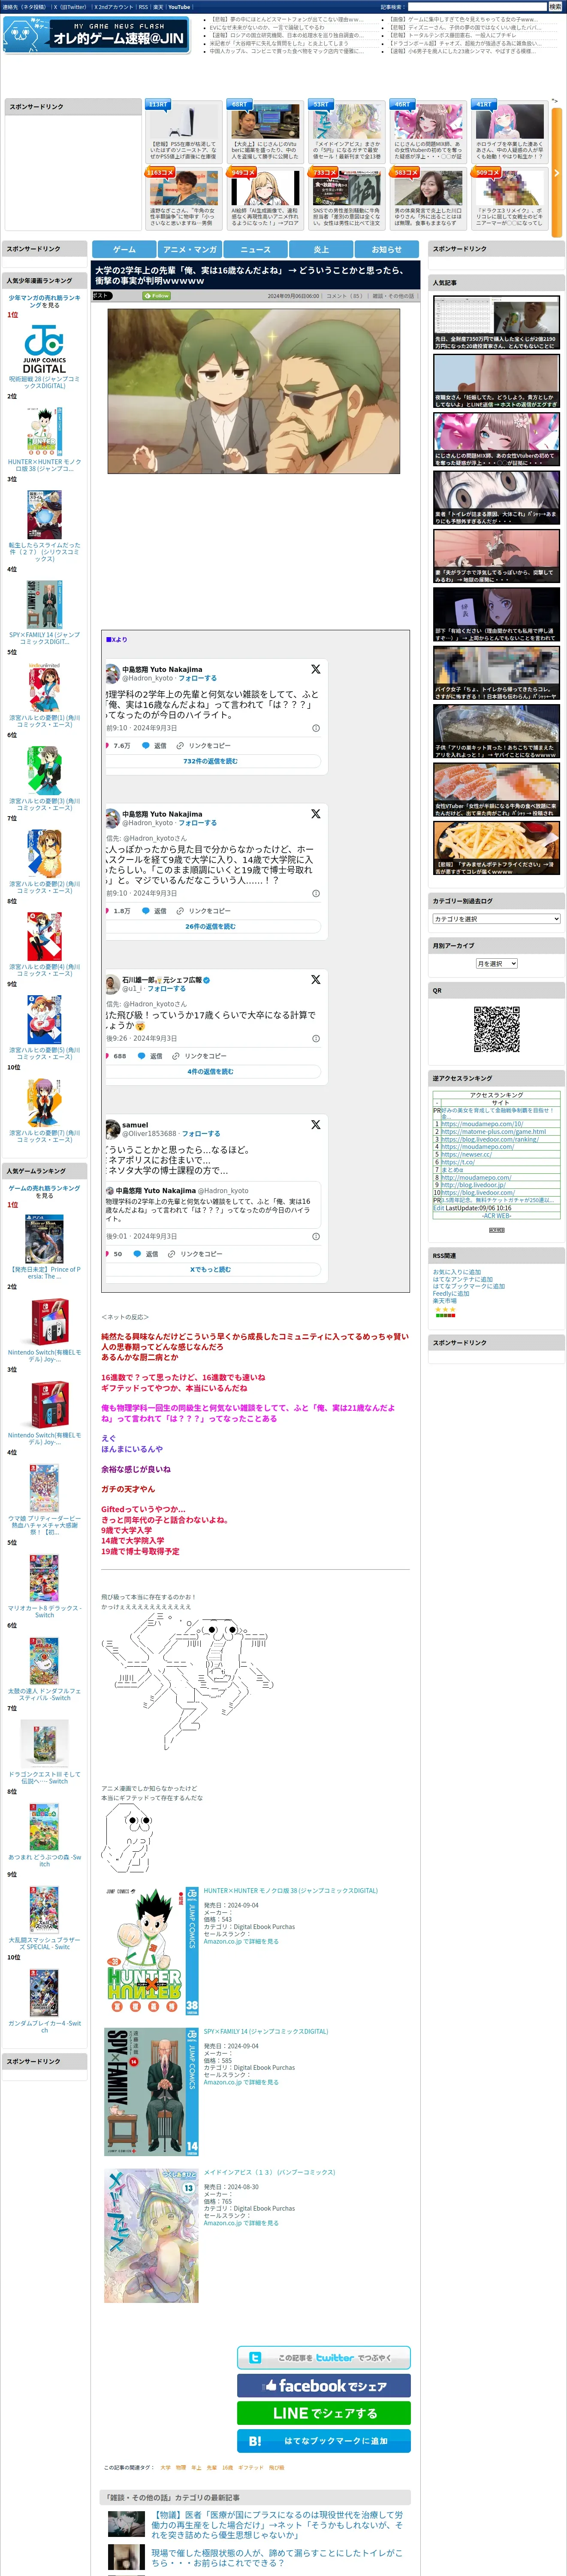567x2576 pixels.
Task: Click the 【物議】医者 latest article link
Action: click(277, 2524)
